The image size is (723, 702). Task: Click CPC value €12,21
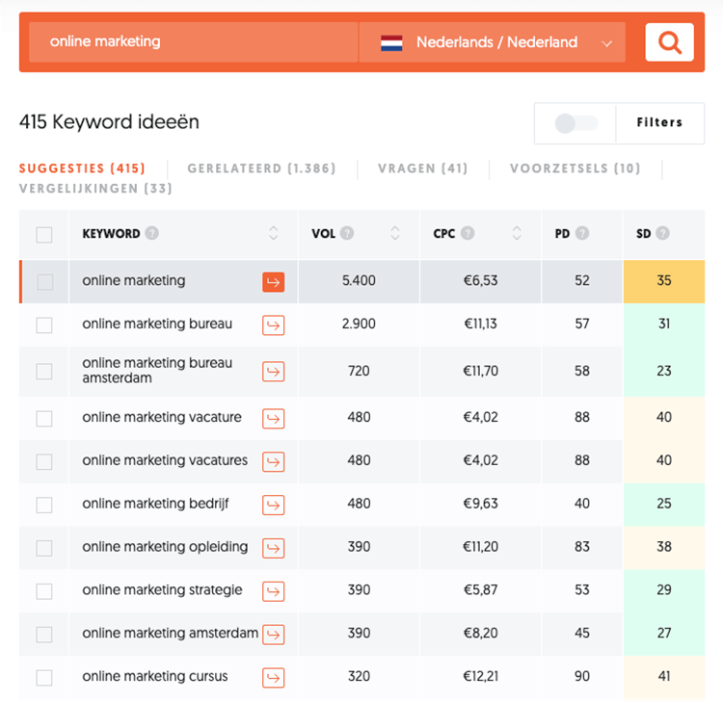[480, 676]
